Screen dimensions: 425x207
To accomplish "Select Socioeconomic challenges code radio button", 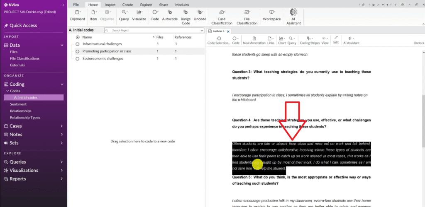I will tap(77, 59).
